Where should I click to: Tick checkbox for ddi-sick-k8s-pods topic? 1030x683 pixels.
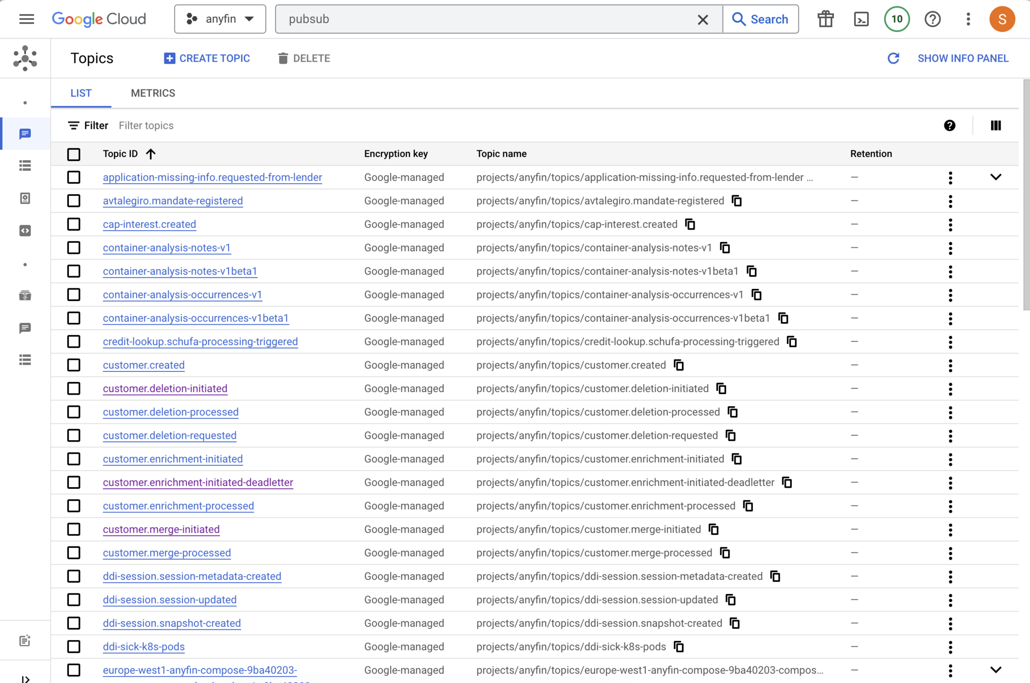click(74, 647)
